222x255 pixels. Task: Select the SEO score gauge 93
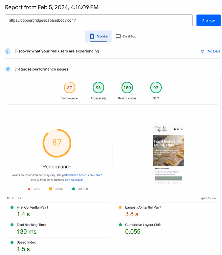pos(156,88)
